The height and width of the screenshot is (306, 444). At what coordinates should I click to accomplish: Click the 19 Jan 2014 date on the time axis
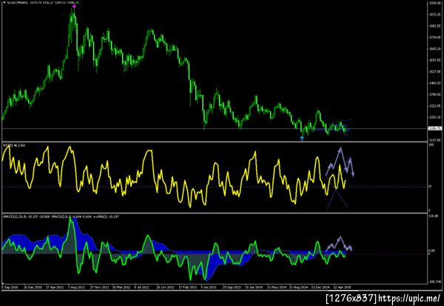(x=254, y=287)
